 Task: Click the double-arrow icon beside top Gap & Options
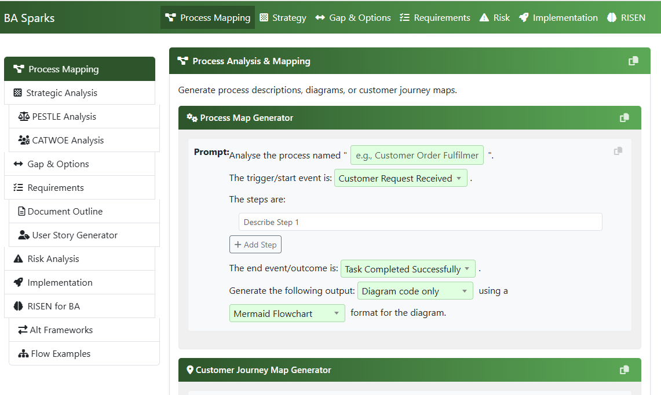[x=320, y=18]
